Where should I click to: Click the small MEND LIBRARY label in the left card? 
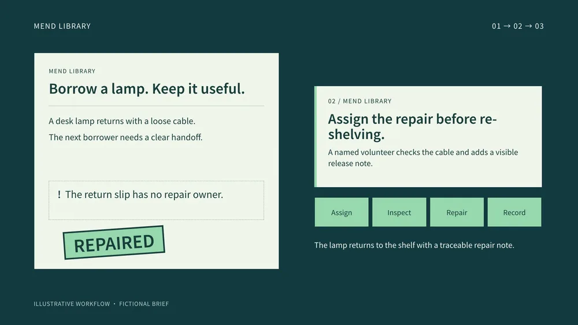click(72, 71)
